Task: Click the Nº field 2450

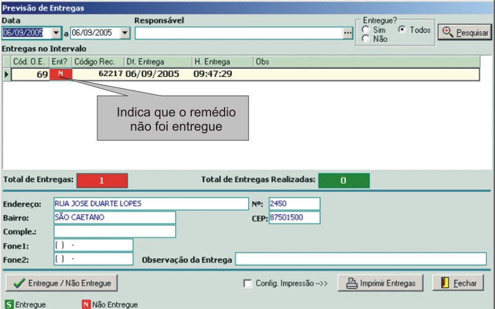Action: point(295,204)
